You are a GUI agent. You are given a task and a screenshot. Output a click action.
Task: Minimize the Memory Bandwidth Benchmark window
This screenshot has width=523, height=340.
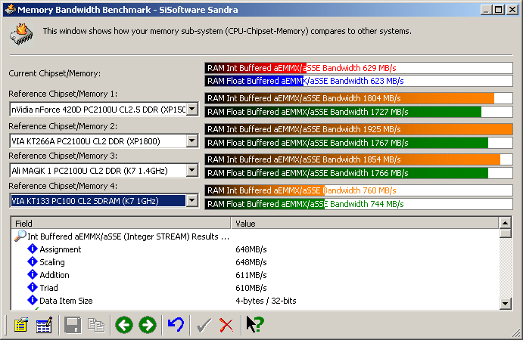pos(486,10)
